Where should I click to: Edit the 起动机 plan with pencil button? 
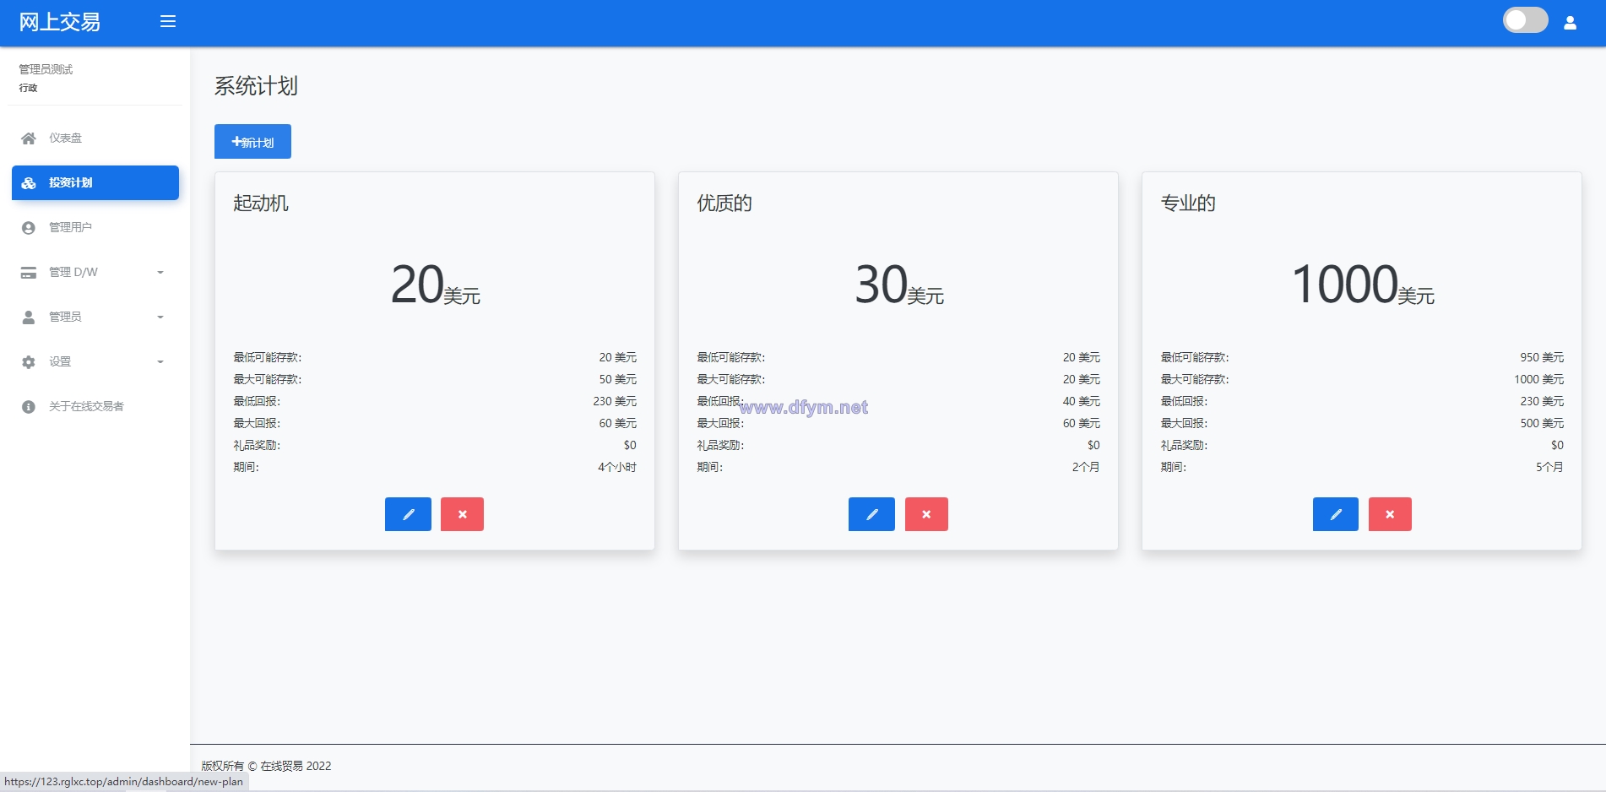tap(408, 514)
